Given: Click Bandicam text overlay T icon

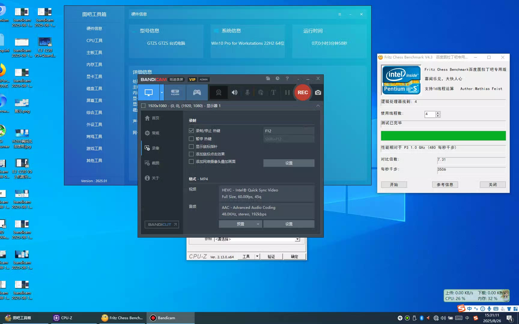Looking at the screenshot, I should pos(273,92).
